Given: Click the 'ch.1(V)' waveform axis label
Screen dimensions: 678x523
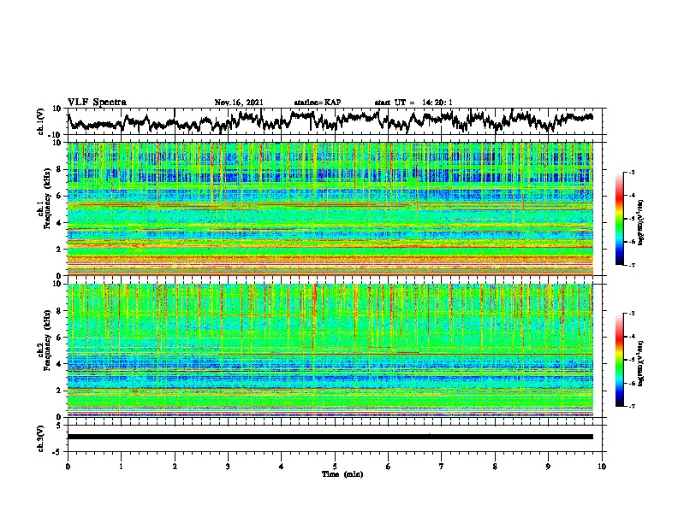Looking at the screenshot, I should pos(41,121).
